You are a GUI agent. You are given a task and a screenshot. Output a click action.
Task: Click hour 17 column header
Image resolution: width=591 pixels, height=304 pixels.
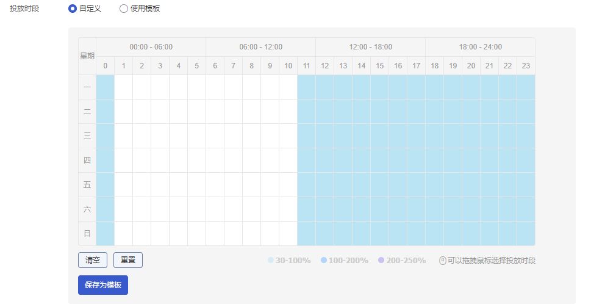(416, 66)
